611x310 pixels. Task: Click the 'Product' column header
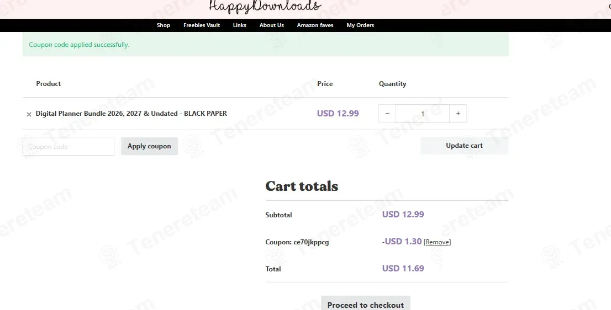(x=48, y=84)
